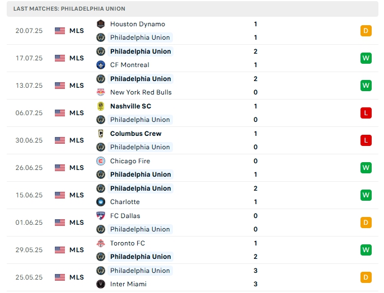Click the draw badge for Houston Dynamo match

click(x=366, y=31)
